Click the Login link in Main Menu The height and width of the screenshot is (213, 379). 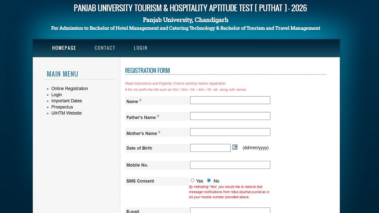57,94
